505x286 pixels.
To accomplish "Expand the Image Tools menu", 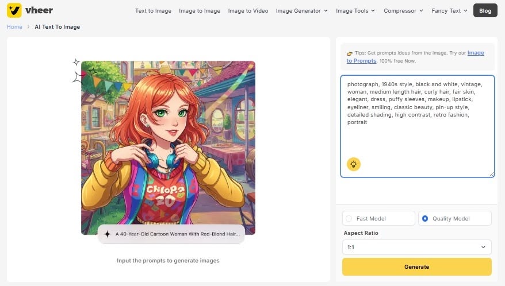I will [355, 10].
